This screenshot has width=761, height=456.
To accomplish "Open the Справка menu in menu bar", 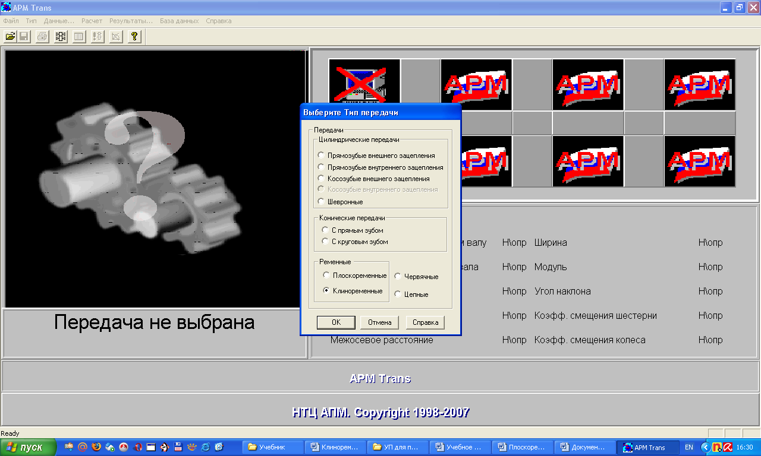I will [219, 21].
